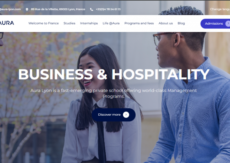Expand the Change language selector
Image resolution: width=230 pixels, height=163 pixels.
point(220,9)
